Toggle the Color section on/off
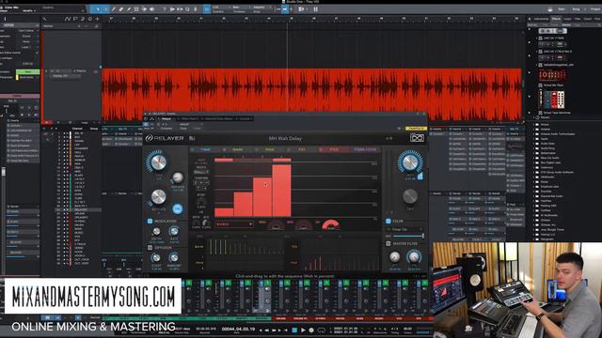This screenshot has height=338, width=602. [x=388, y=222]
